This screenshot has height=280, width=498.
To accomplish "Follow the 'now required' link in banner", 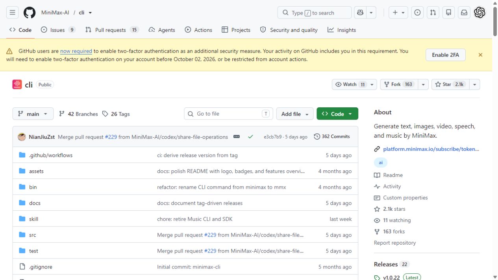I will coord(76,51).
